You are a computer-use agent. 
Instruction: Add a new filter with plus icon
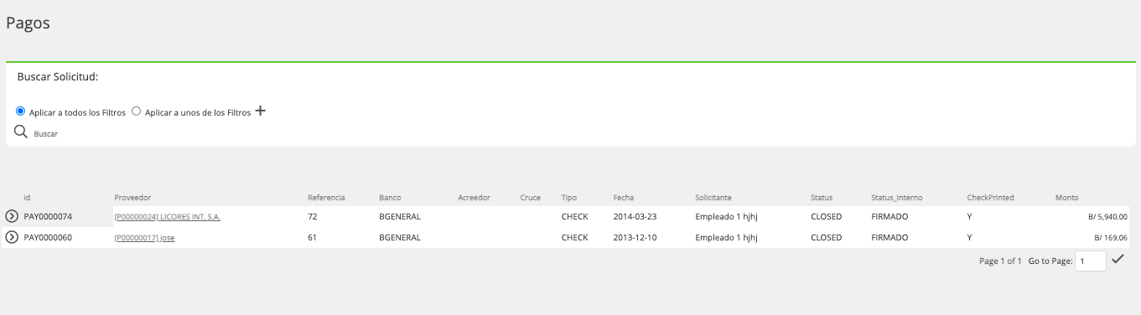[260, 111]
